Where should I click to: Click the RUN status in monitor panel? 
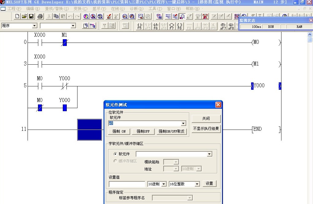point(271,27)
